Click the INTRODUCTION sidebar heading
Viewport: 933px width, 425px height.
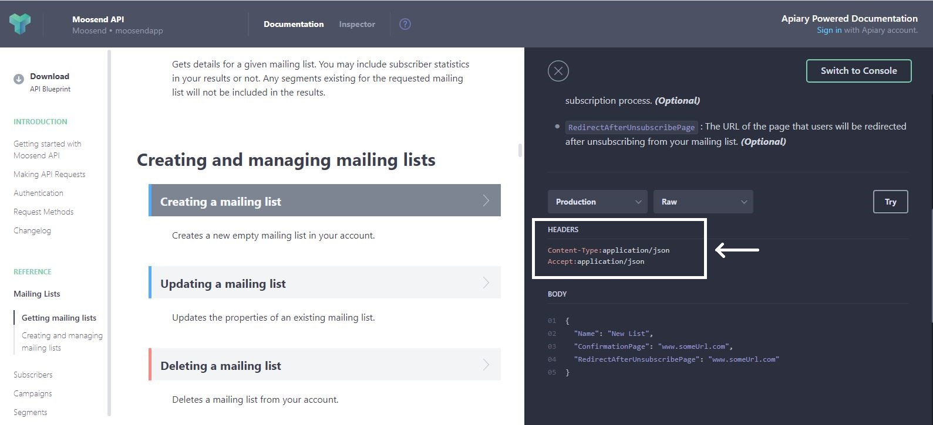click(41, 121)
